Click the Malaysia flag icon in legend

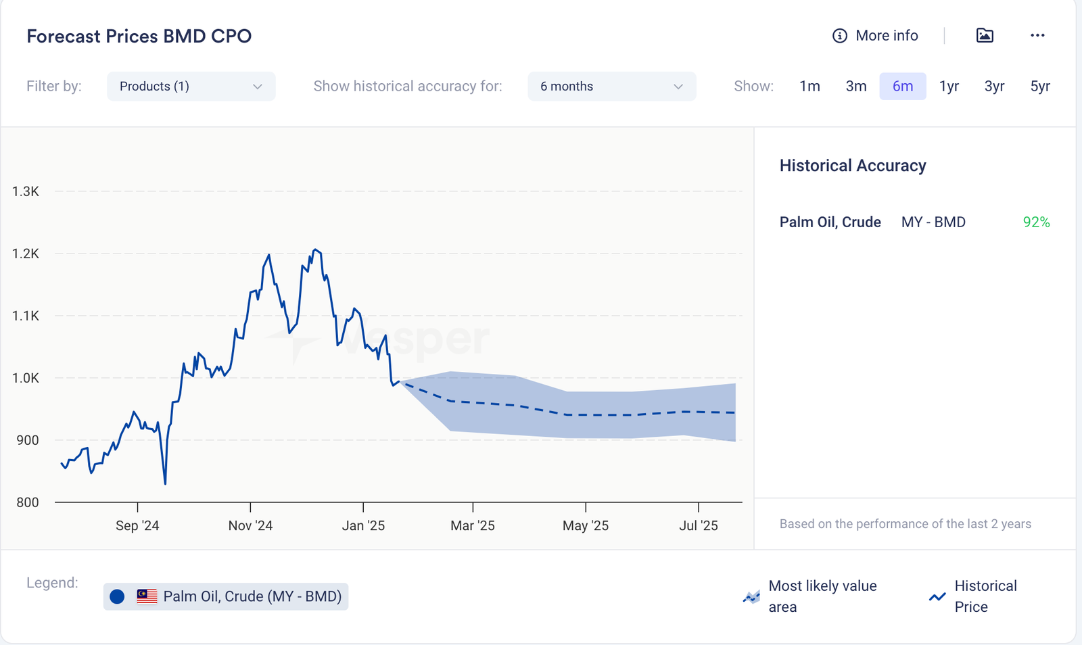pos(147,596)
